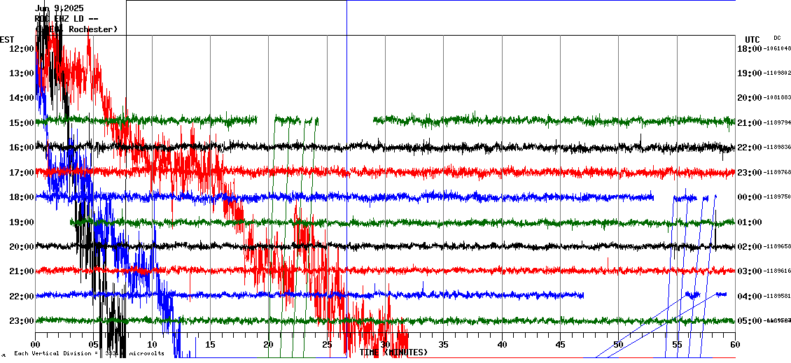791x363 pixels.
Task: Click the DC column header
Action: (x=777, y=38)
